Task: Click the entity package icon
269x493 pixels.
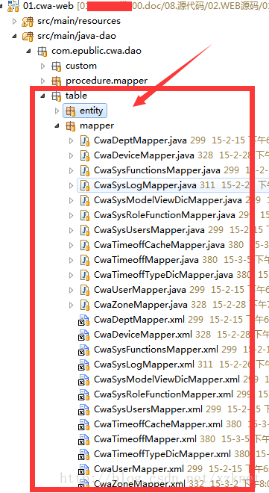Action: [71, 111]
